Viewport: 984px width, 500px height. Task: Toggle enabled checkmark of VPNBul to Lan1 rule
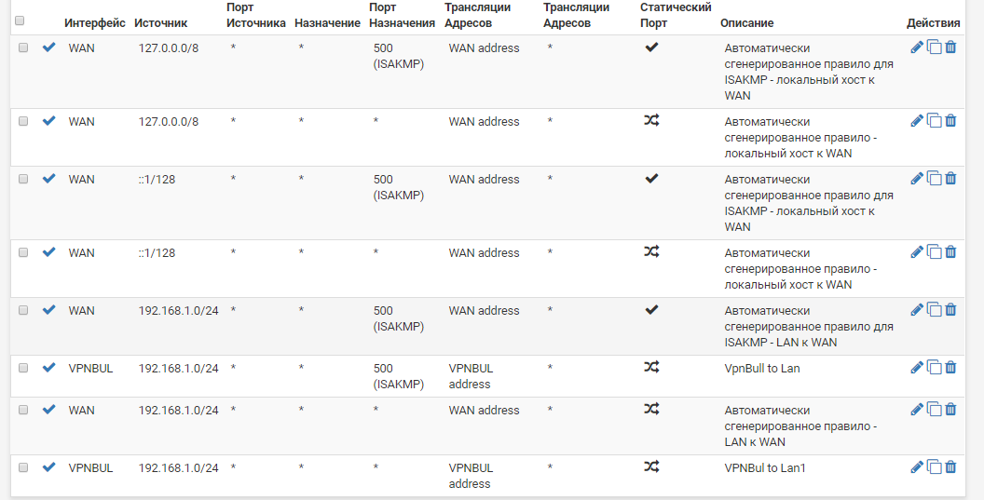(49, 466)
